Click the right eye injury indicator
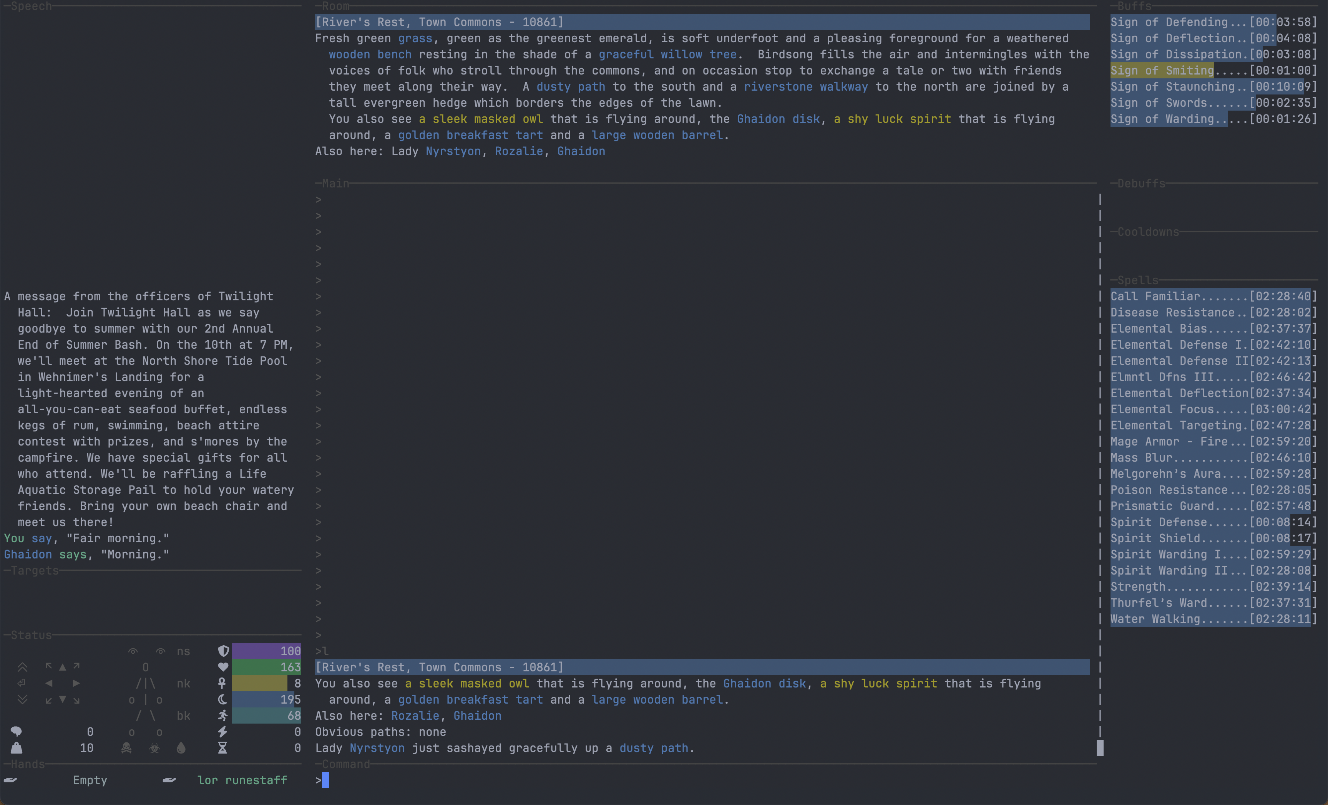The width and height of the screenshot is (1328, 805). (161, 651)
